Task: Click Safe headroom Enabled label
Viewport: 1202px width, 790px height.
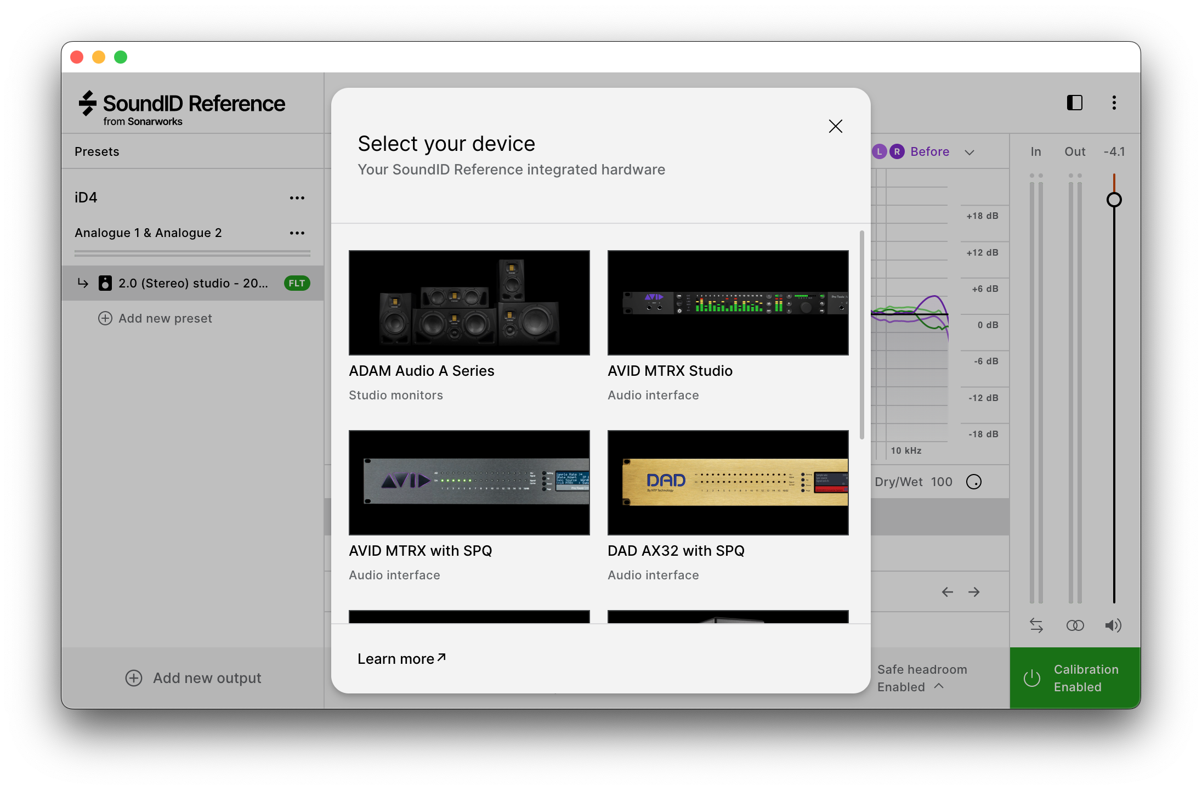Action: coord(922,678)
